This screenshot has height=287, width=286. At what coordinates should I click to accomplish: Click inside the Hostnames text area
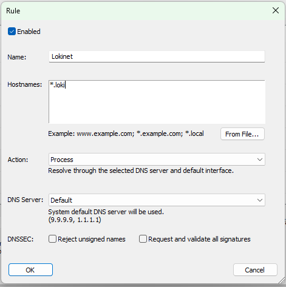157,102
